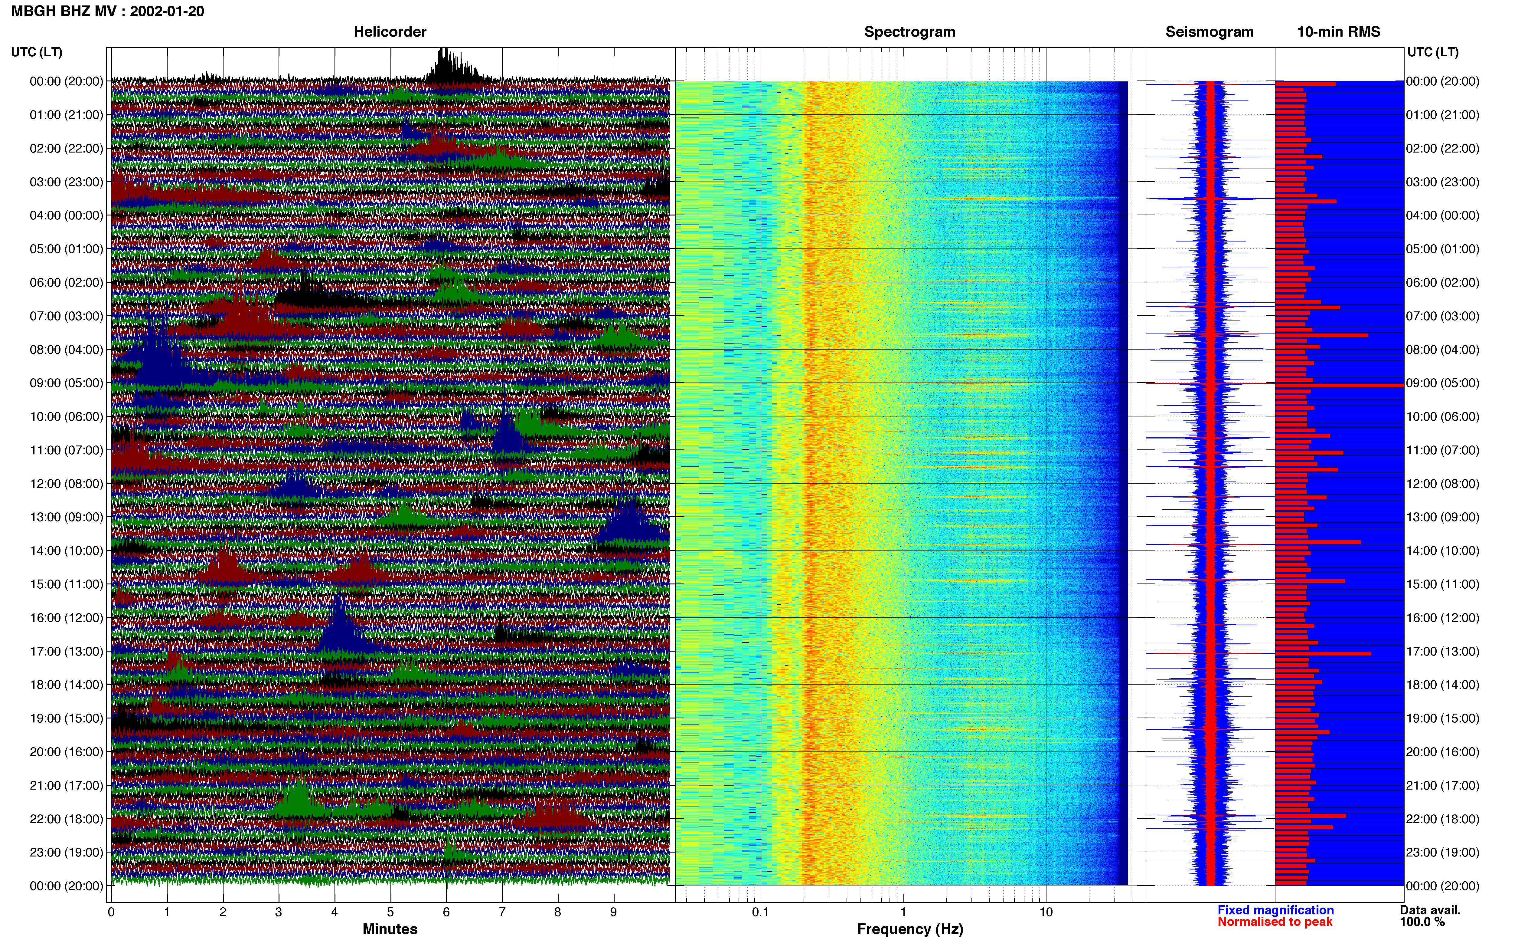Click the '10' frequency tick label
Screen dimensions: 1518x950
[1046, 912]
